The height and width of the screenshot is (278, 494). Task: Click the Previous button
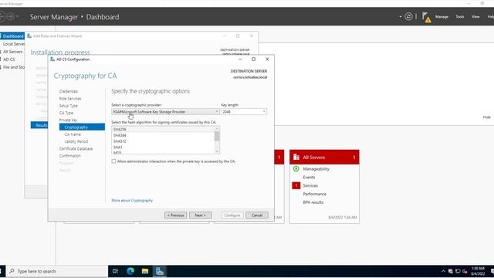tap(175, 215)
